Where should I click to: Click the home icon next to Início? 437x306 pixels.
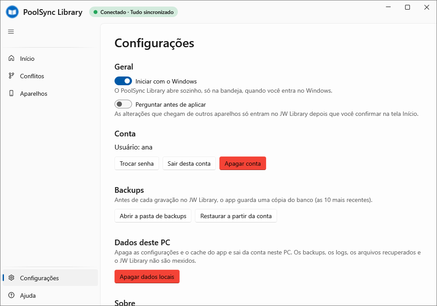[11, 58]
